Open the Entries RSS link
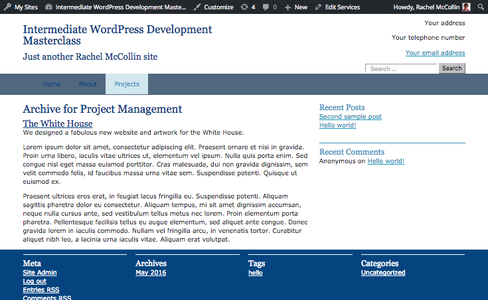The width and height of the screenshot is (488, 300). click(41, 290)
